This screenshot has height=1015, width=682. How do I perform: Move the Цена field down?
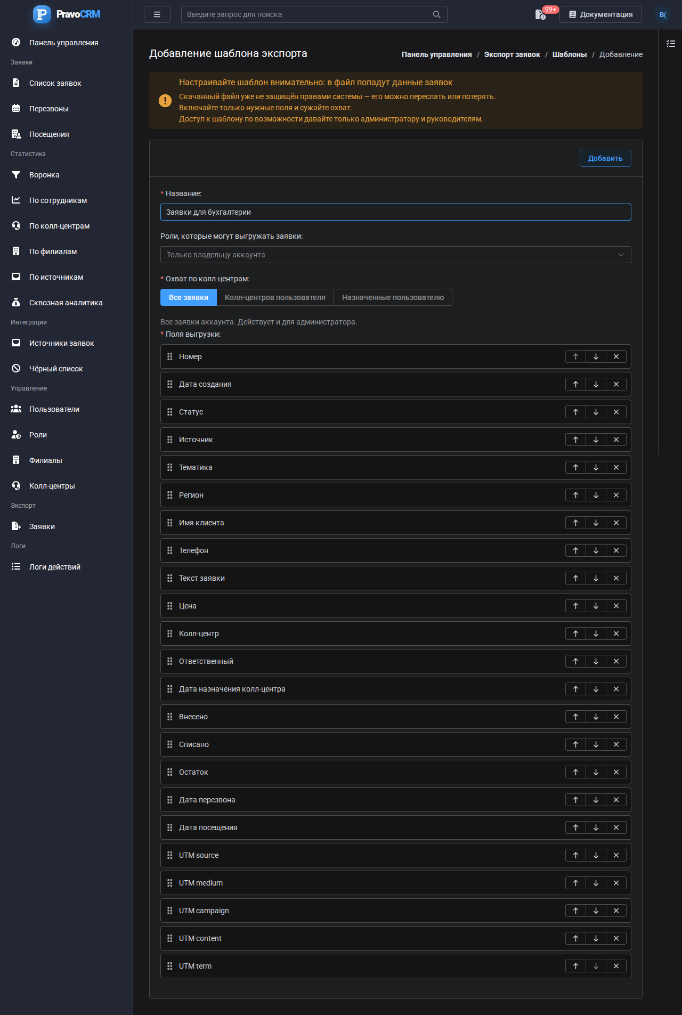596,606
